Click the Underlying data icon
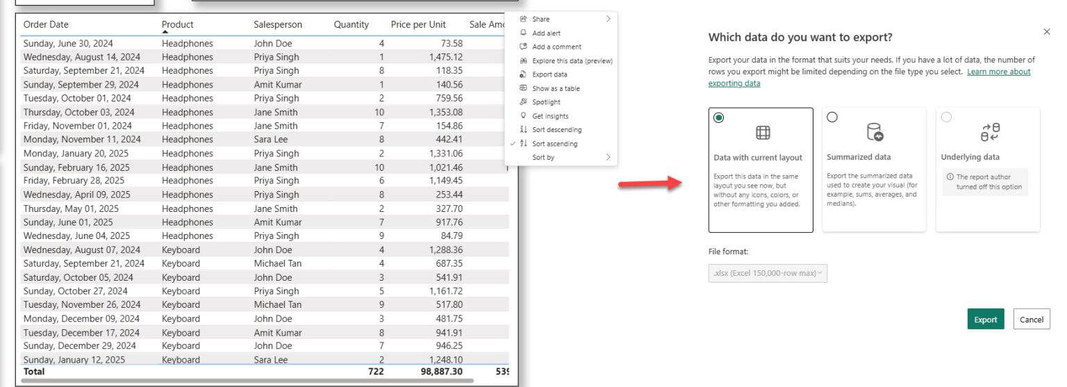The width and height of the screenshot is (1067, 387). (x=990, y=132)
